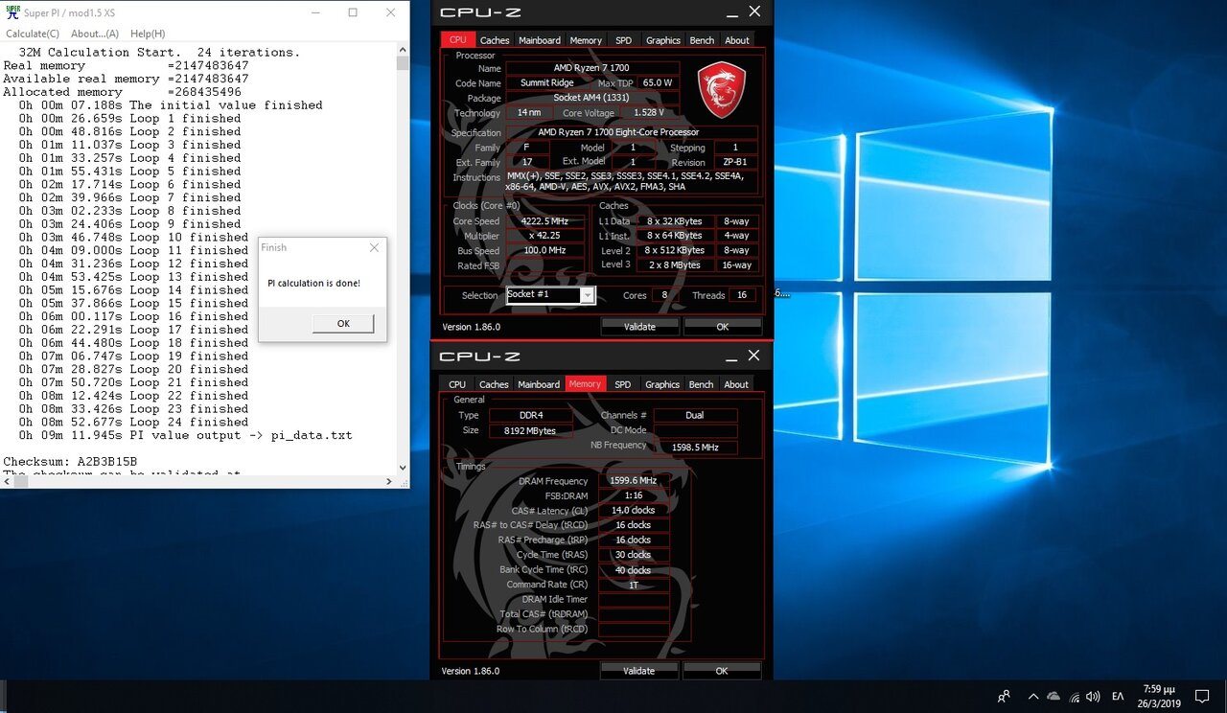Open the Calculate(C) menu in Super PI

pyautogui.click(x=33, y=34)
